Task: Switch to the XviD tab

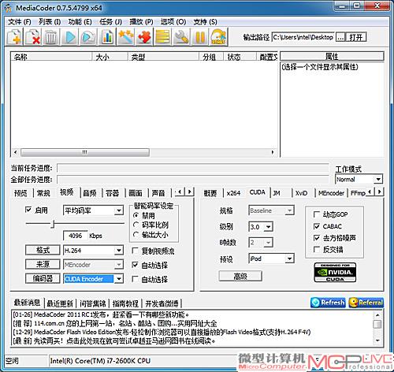Action: tap(301, 193)
